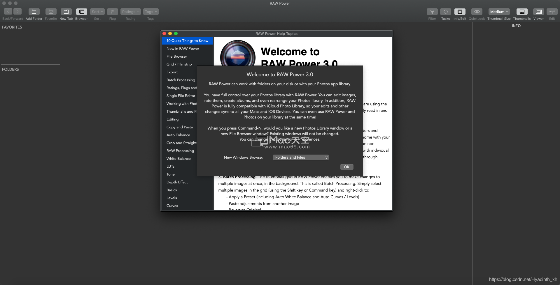Image resolution: width=560 pixels, height=285 pixels.
Task: Toggle the Info/Edit panel icon
Action: 460,12
